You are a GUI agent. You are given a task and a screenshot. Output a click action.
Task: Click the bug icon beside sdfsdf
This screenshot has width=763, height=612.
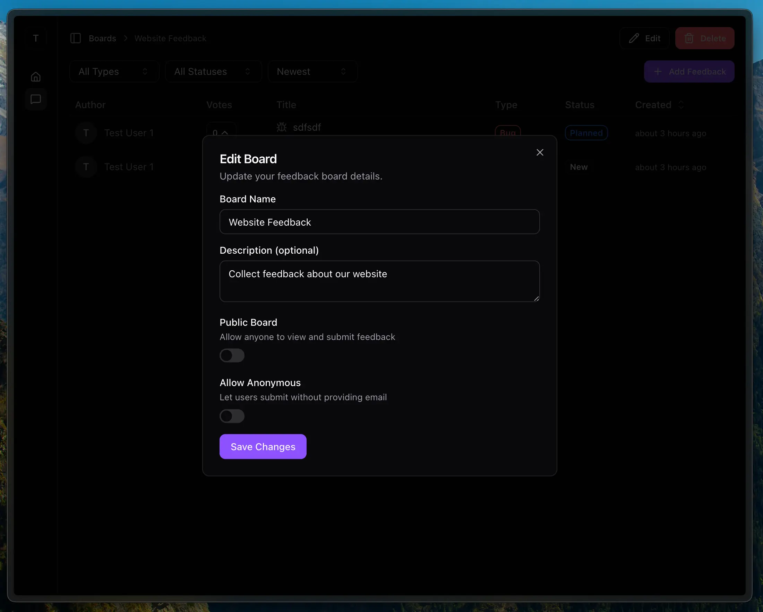282,127
